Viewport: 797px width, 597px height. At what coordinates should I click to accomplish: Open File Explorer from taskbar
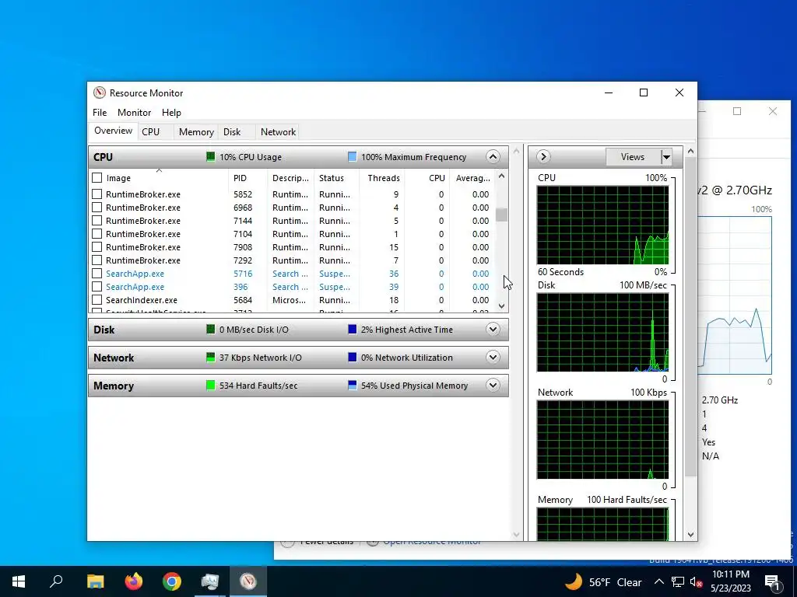point(95,581)
